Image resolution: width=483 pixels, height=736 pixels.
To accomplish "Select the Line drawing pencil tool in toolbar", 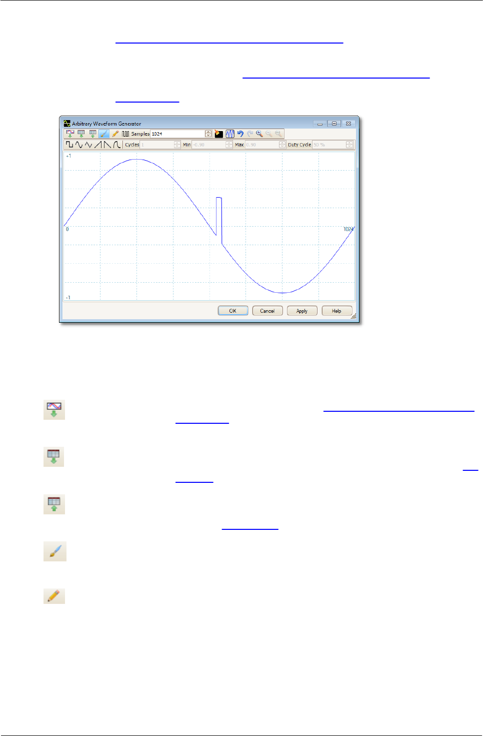I will pyautogui.click(x=115, y=134).
